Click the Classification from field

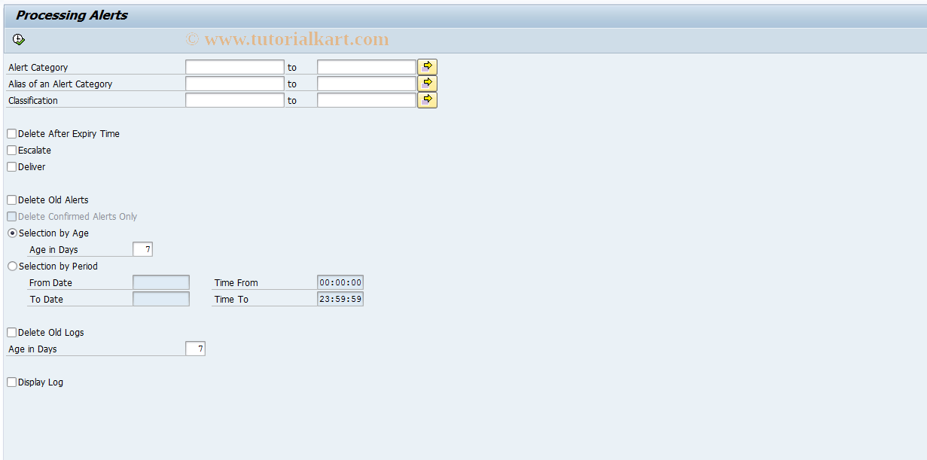235,100
